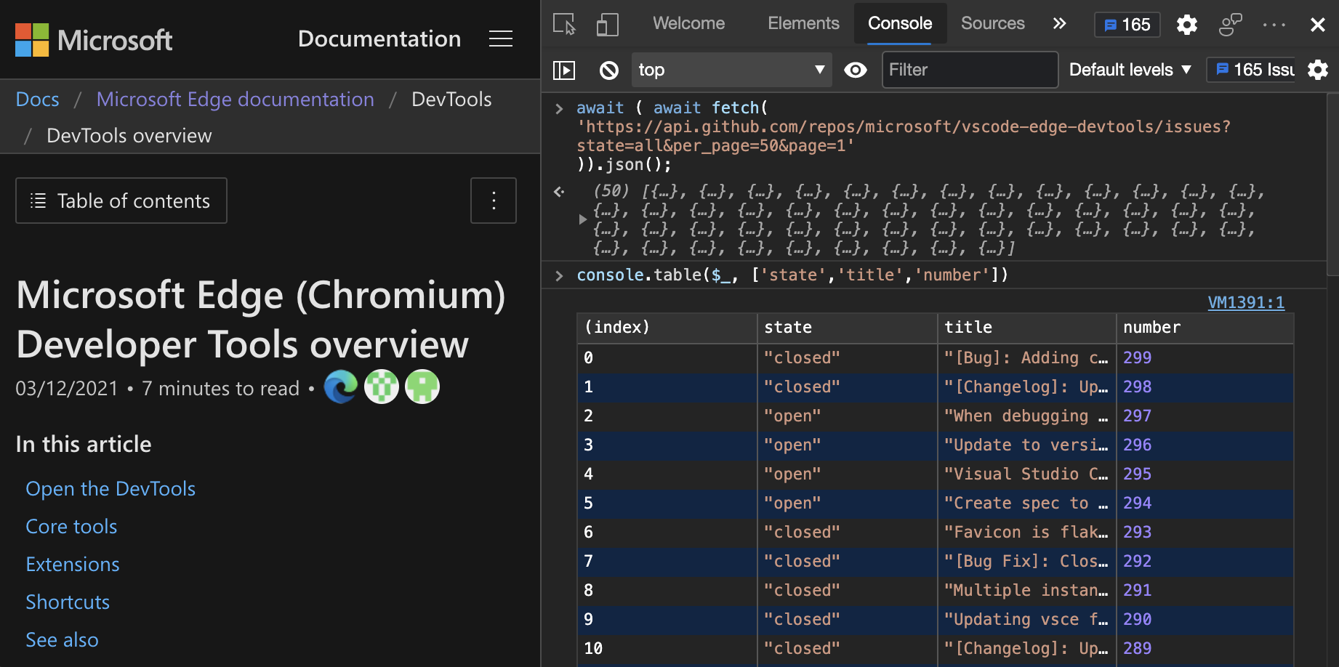Sort table by state column
The width and height of the screenshot is (1339, 667).
coord(847,328)
